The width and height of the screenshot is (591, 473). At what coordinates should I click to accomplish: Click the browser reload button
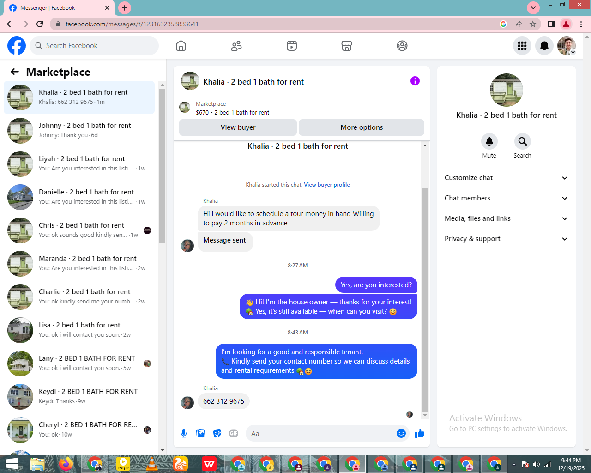[40, 24]
